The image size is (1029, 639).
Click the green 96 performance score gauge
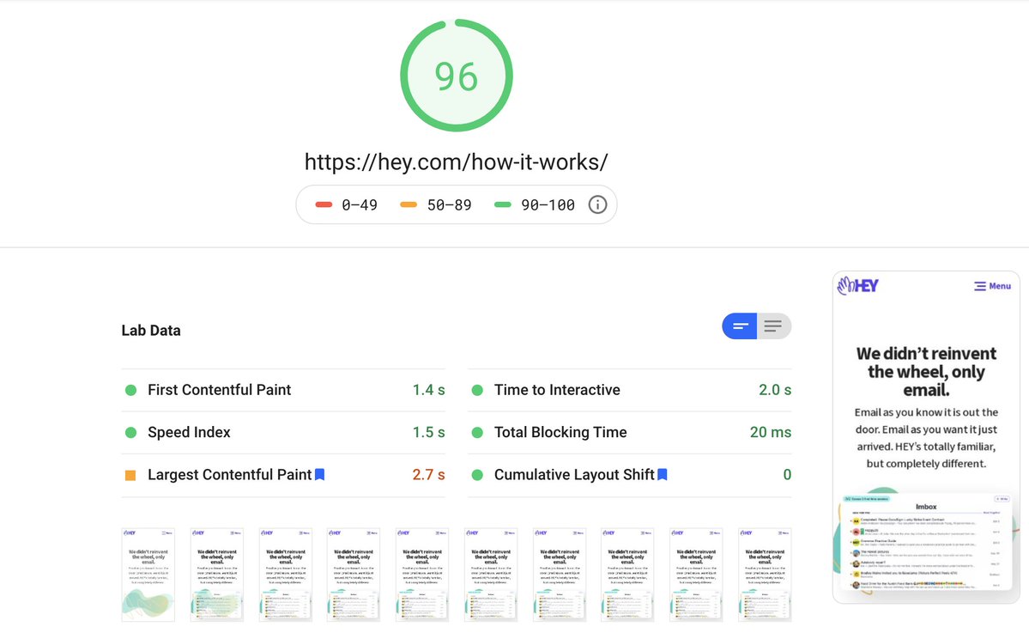tap(456, 76)
